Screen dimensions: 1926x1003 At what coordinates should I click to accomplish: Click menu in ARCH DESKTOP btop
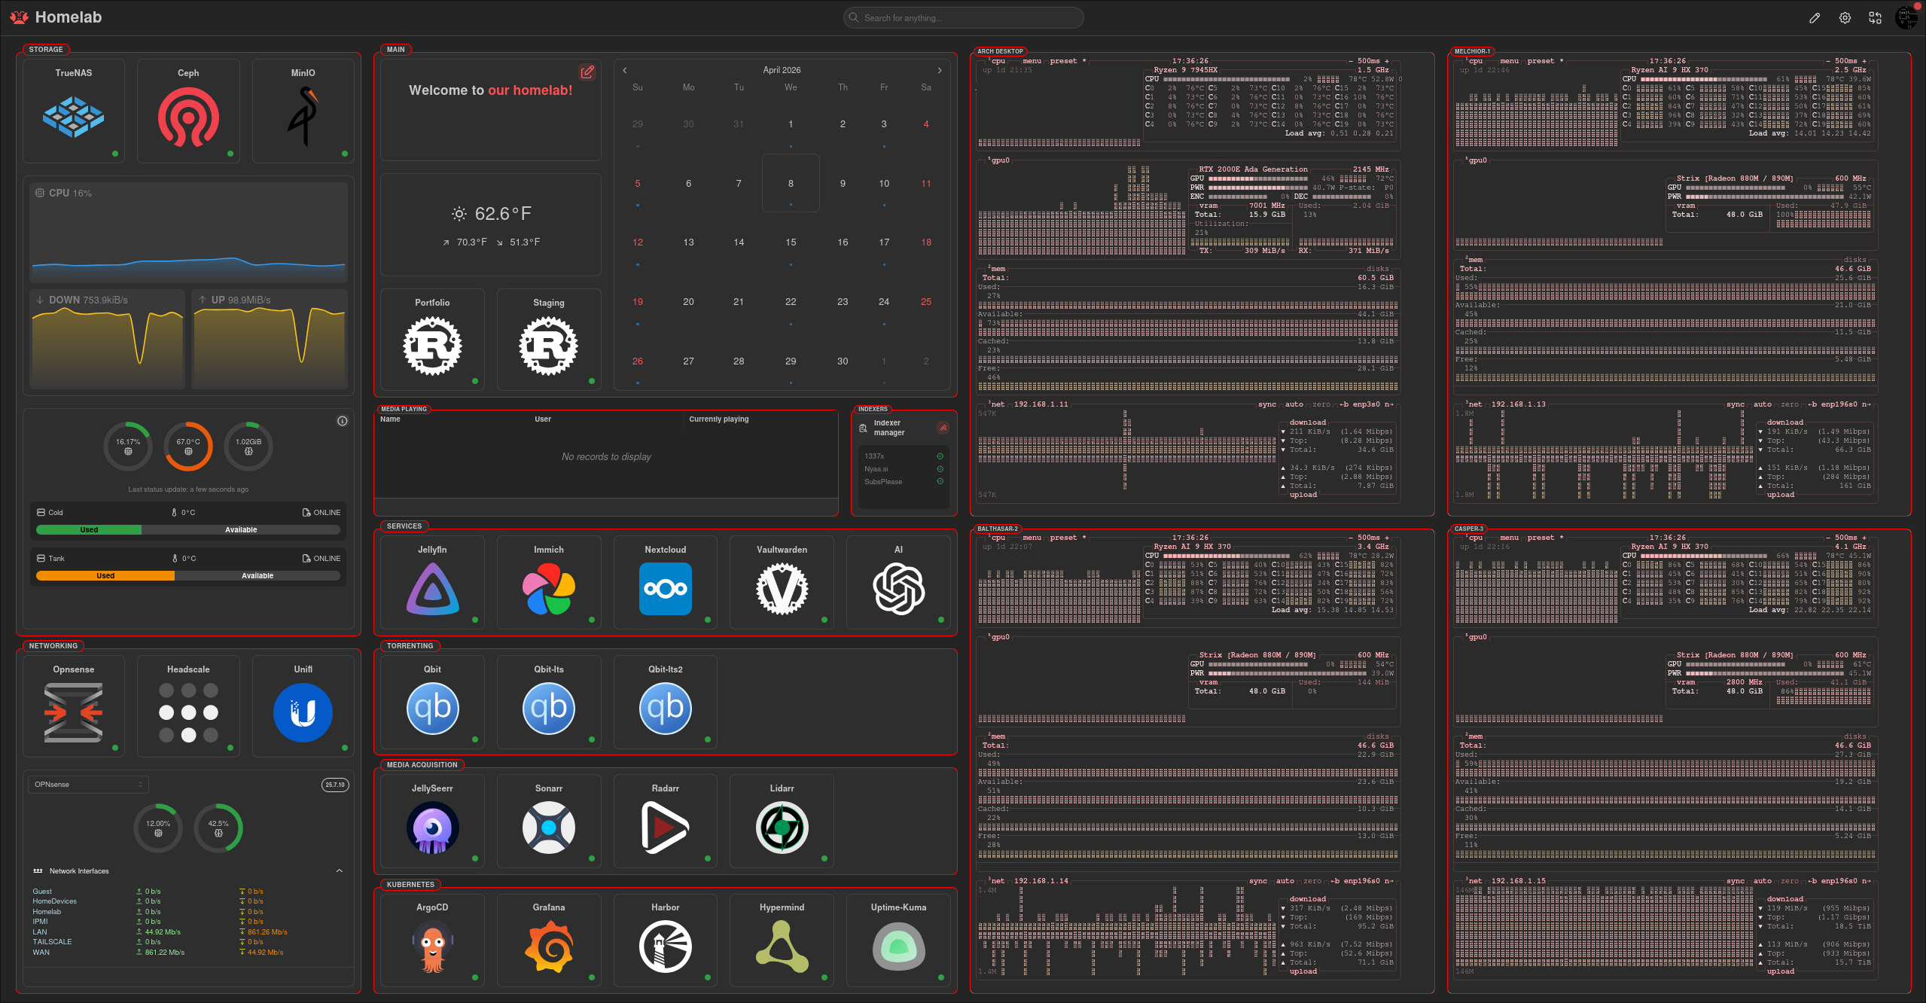(1032, 61)
